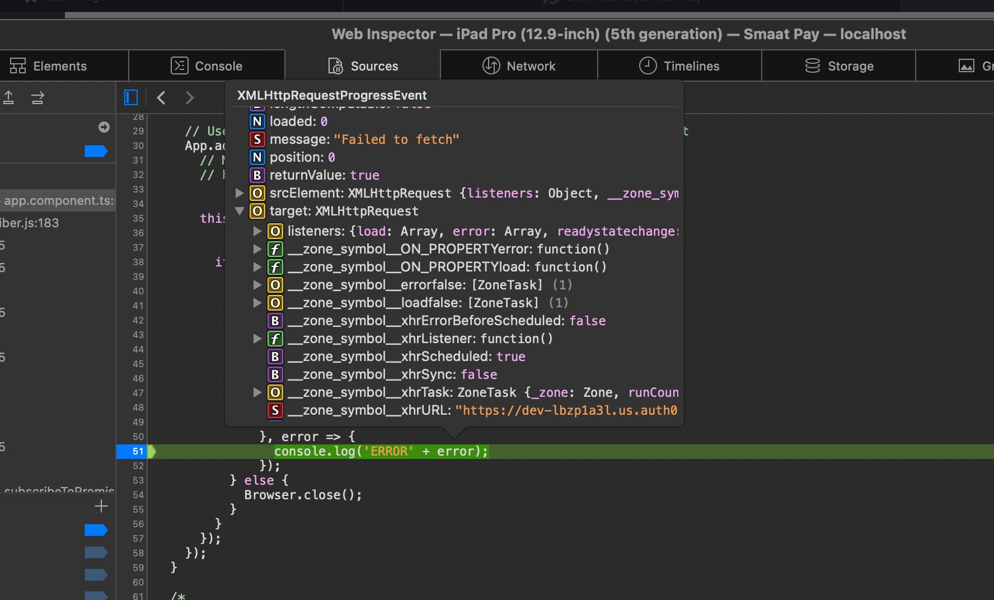Viewport: 994px width, 600px height.
Task: Click the step out debugger icon
Action: pos(8,98)
